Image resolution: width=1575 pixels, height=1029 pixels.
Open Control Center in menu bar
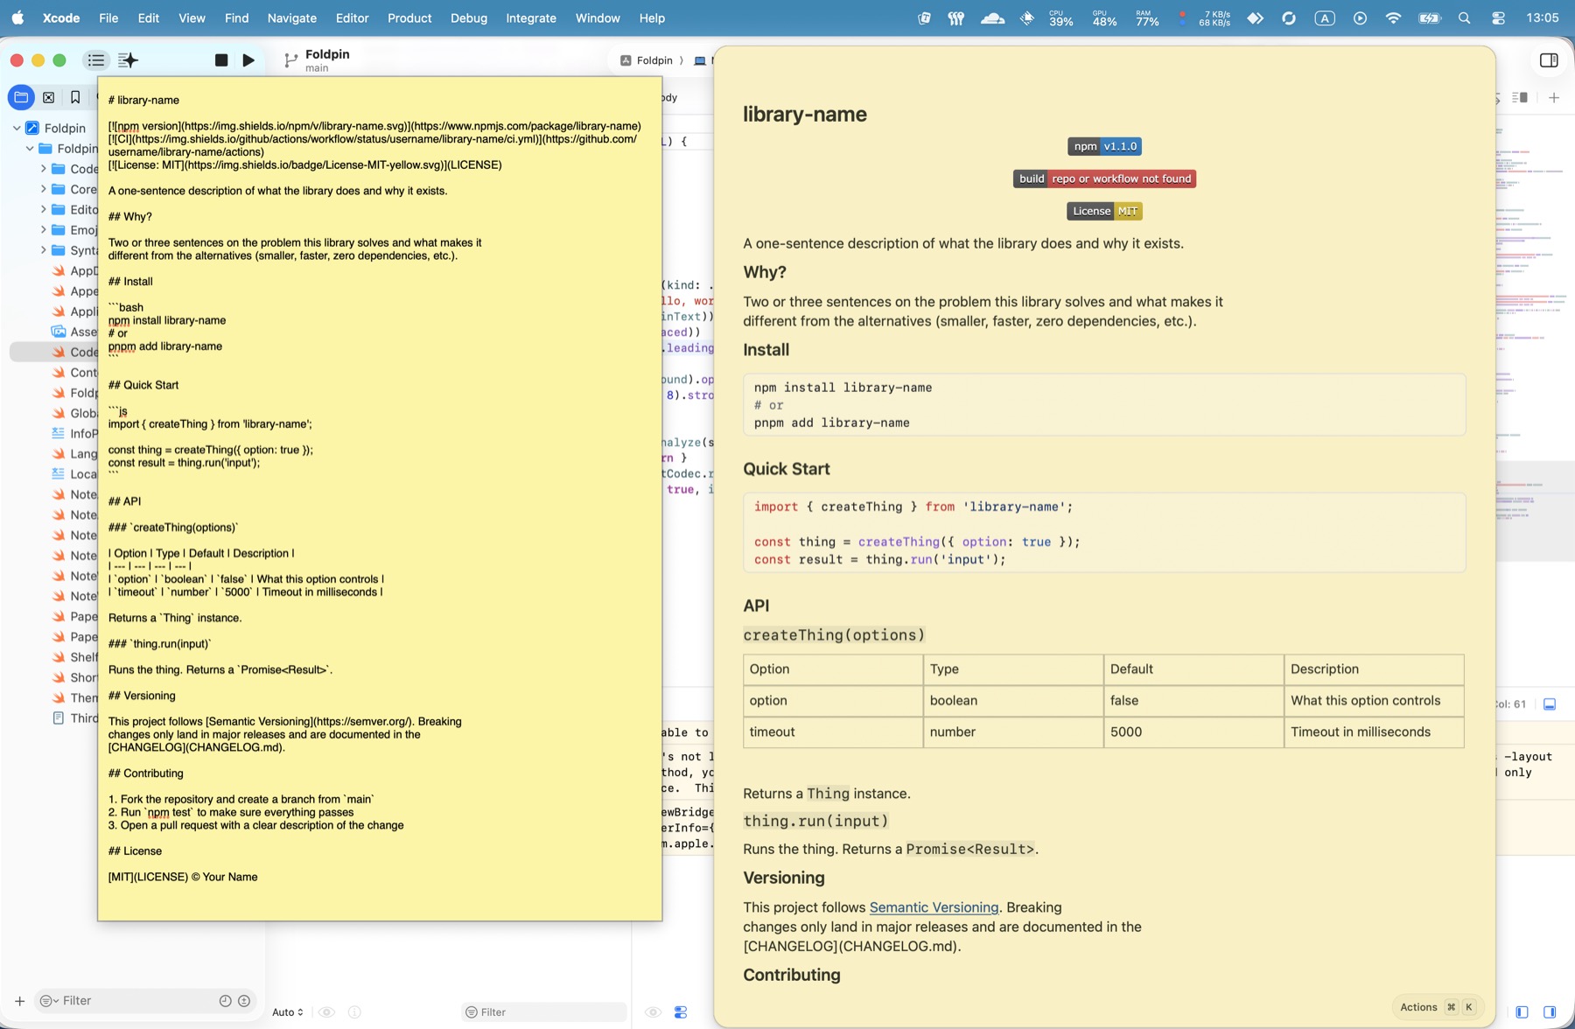click(1498, 18)
